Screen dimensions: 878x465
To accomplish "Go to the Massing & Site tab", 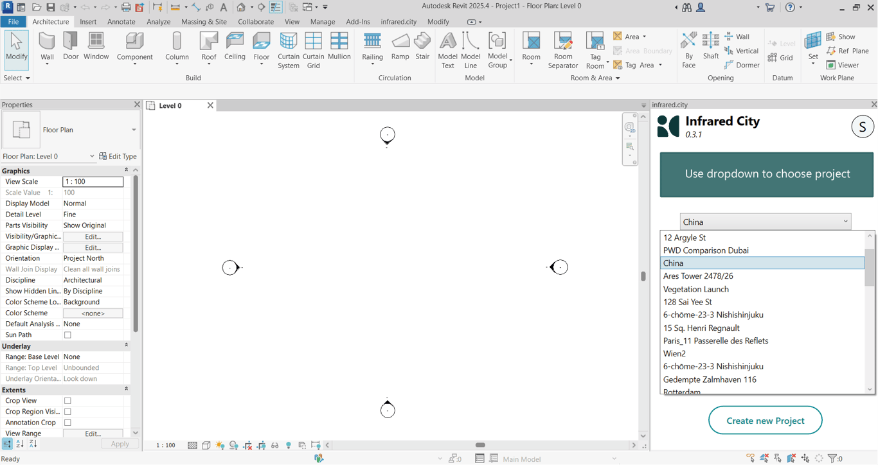I will pyautogui.click(x=204, y=22).
